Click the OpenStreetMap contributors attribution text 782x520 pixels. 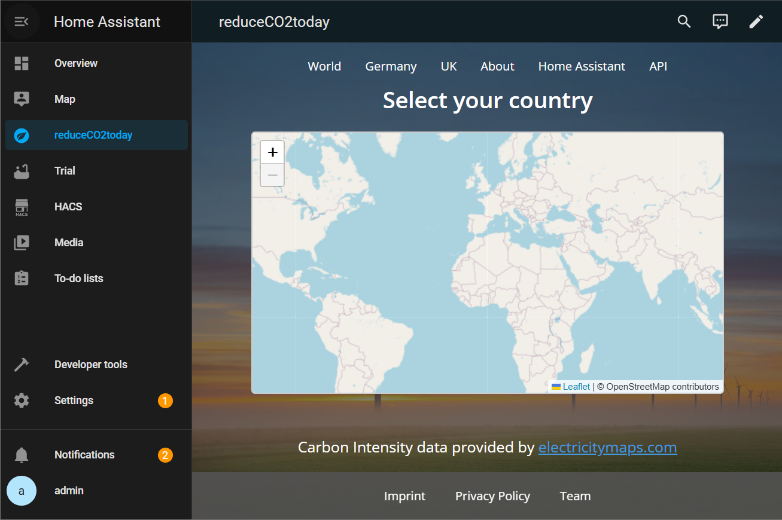tap(663, 387)
